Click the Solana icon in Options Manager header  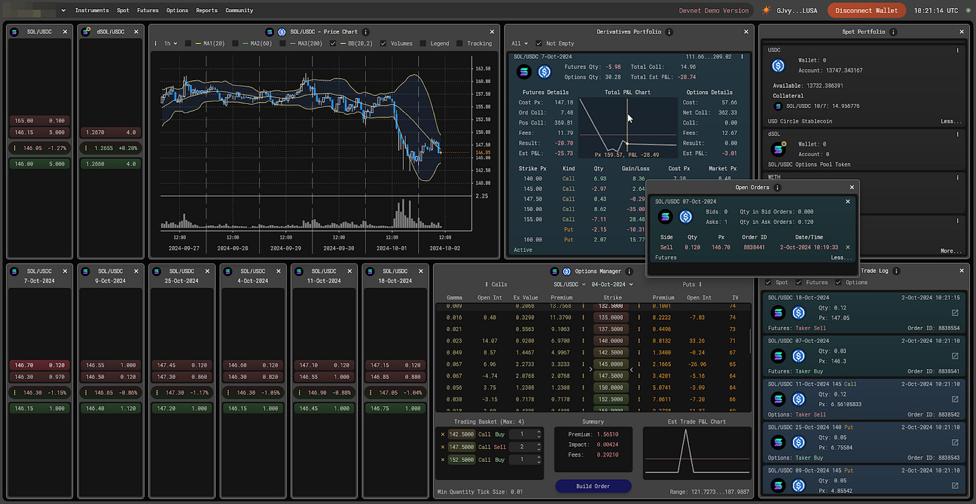(554, 271)
